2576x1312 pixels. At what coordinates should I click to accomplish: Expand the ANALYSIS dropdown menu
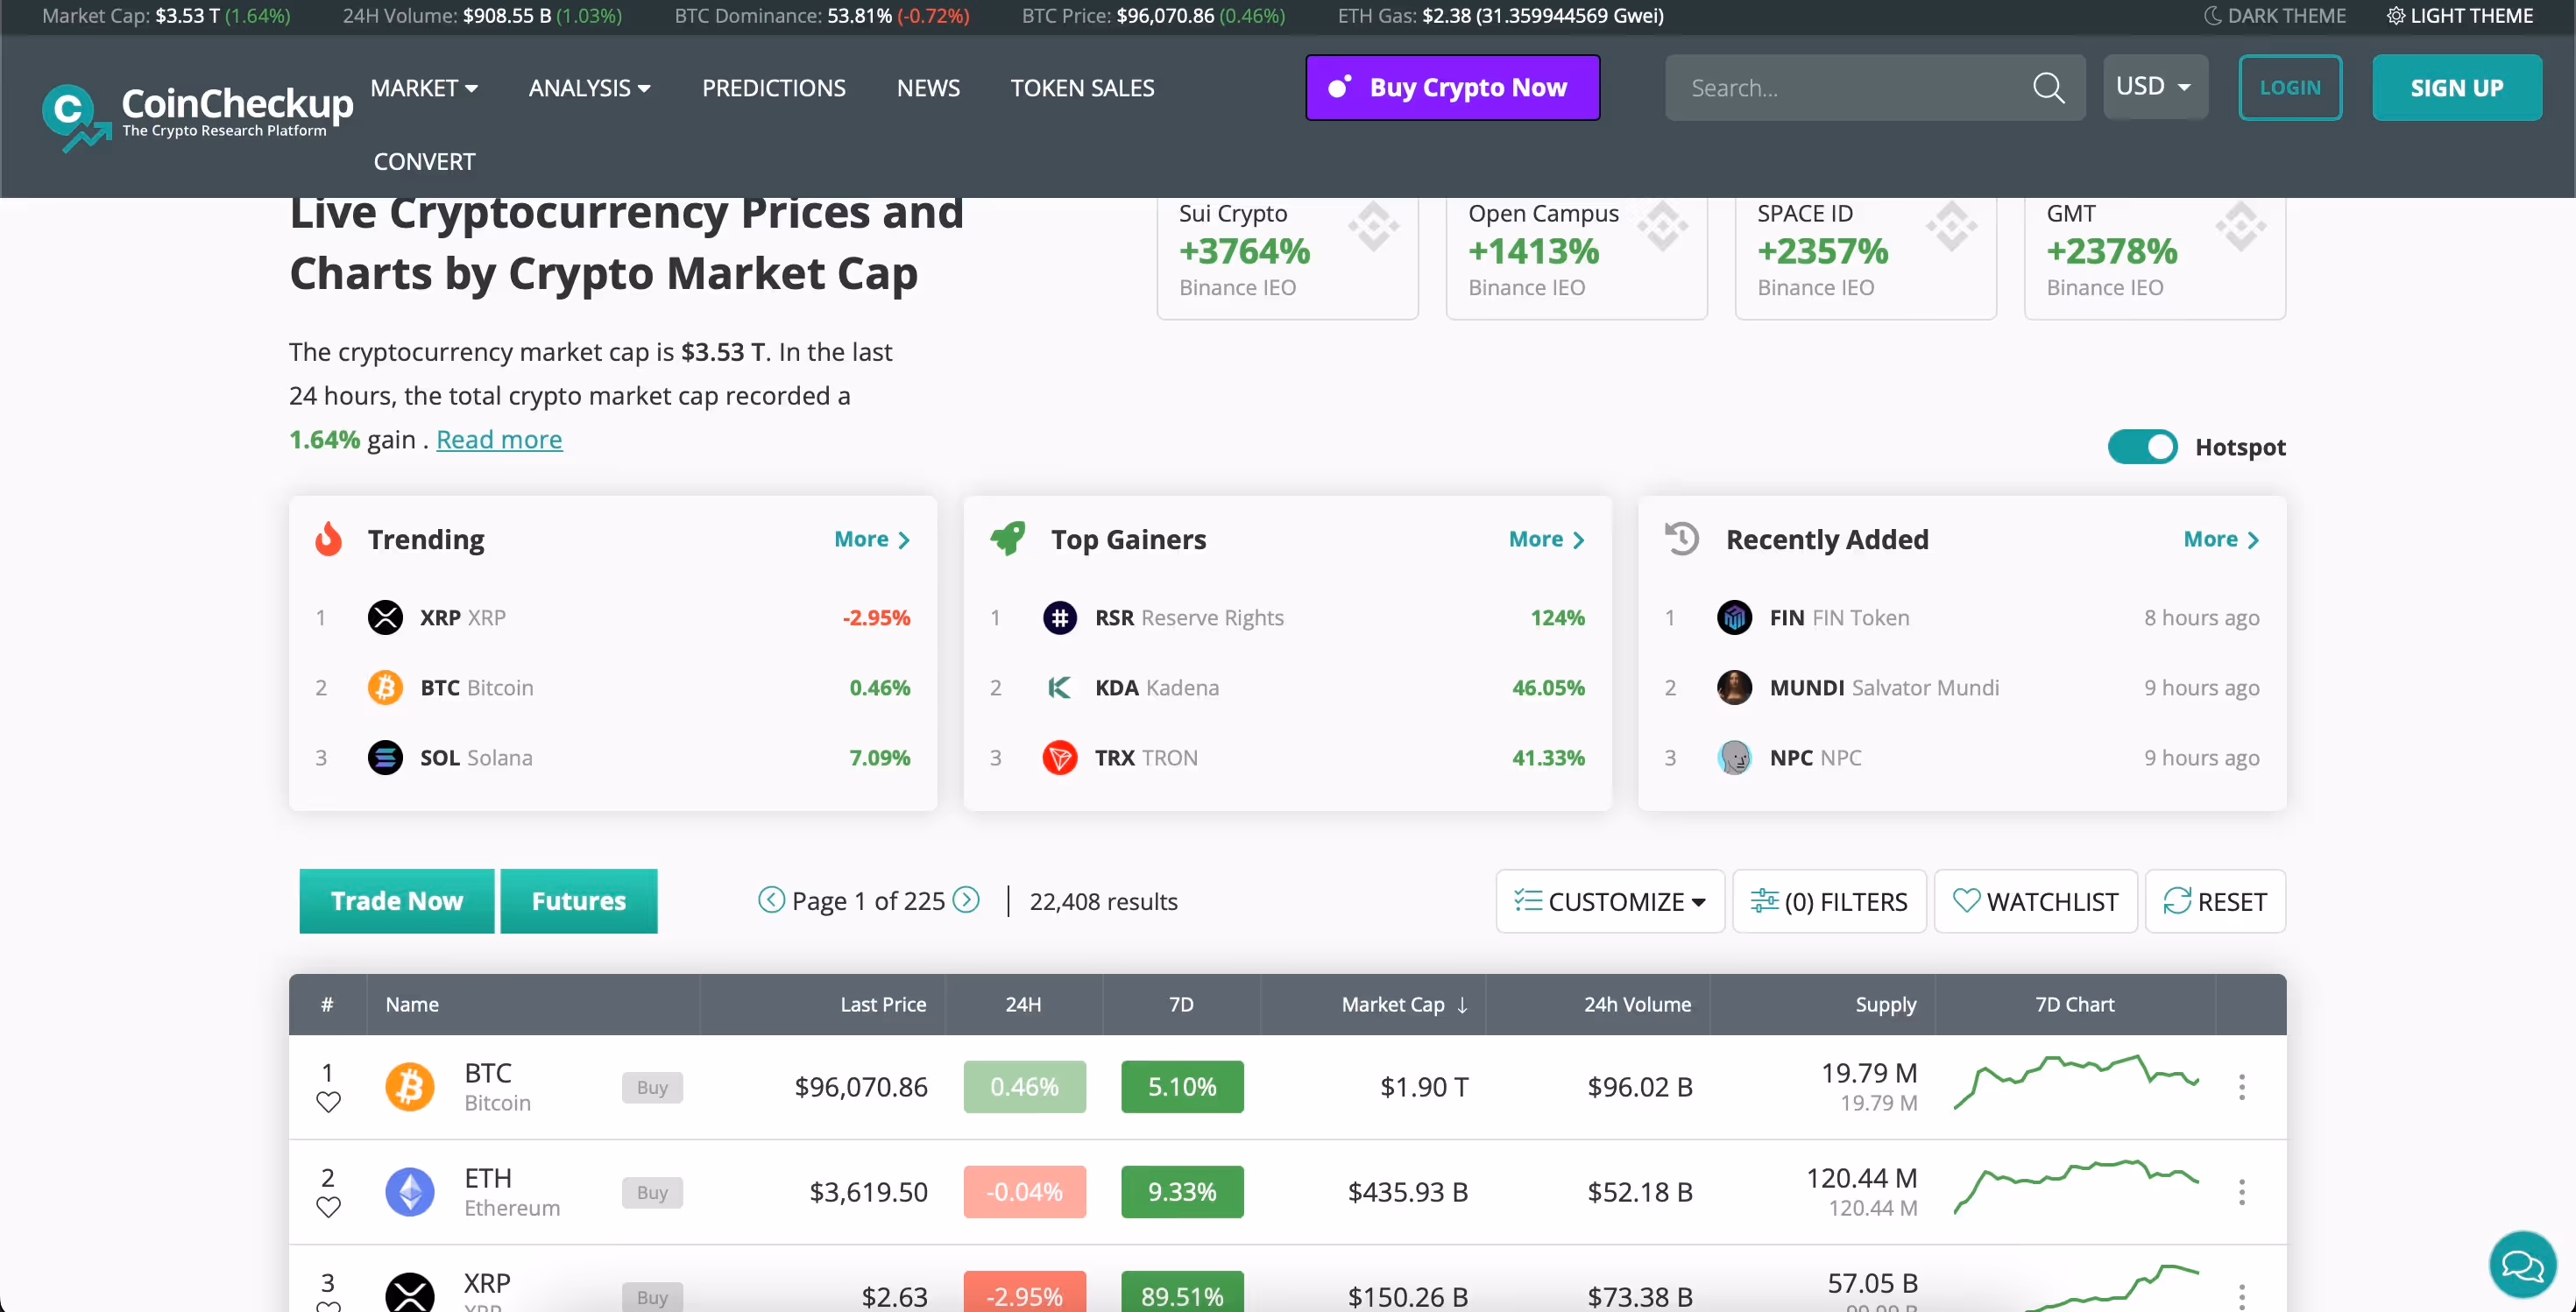(590, 88)
